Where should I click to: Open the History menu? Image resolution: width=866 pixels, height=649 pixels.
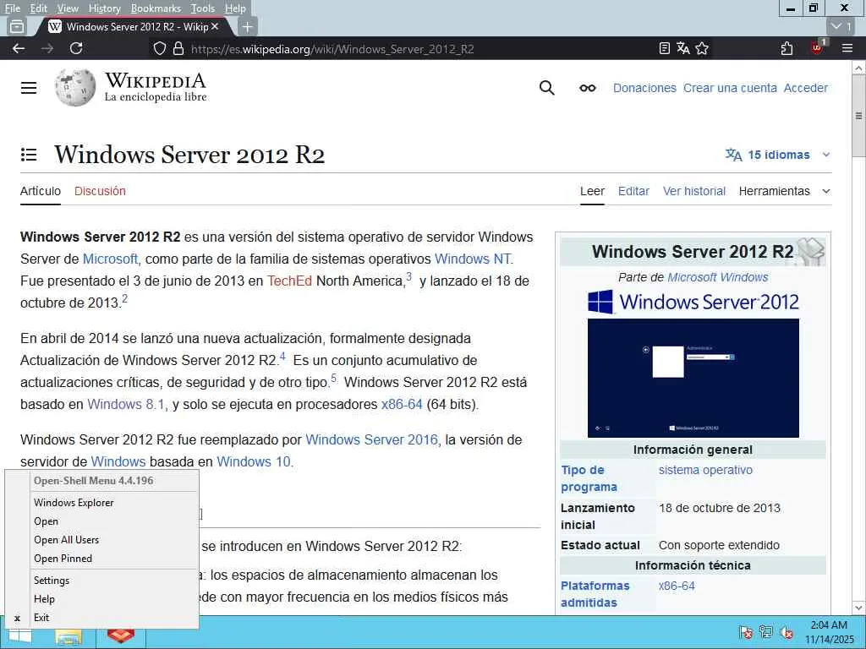click(x=104, y=8)
